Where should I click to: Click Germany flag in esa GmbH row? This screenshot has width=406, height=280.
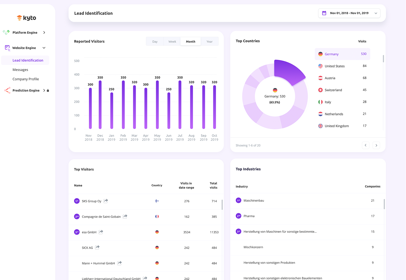(x=157, y=232)
